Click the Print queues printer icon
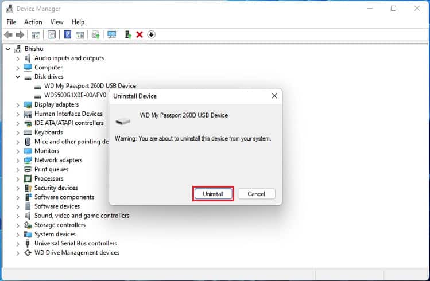Viewport: 430px width, 281px height. click(x=28, y=169)
